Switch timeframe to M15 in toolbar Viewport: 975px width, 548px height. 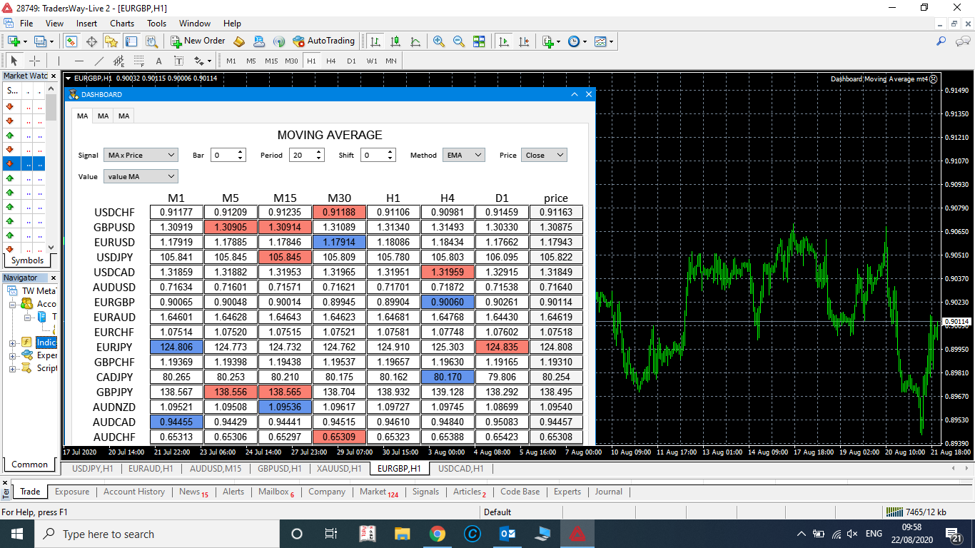click(x=271, y=61)
